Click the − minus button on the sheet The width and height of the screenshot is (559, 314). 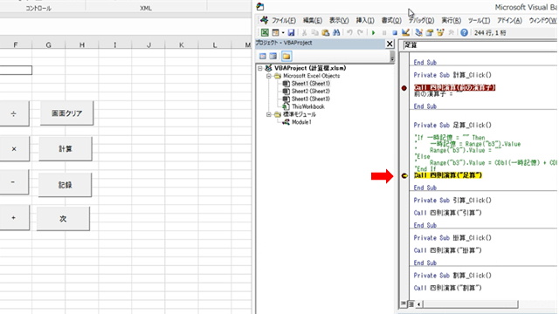[x=14, y=182]
